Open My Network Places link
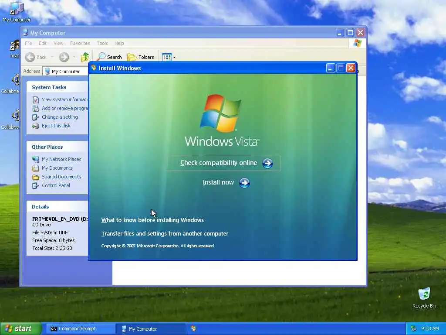This screenshot has height=335, width=446. coord(61,159)
